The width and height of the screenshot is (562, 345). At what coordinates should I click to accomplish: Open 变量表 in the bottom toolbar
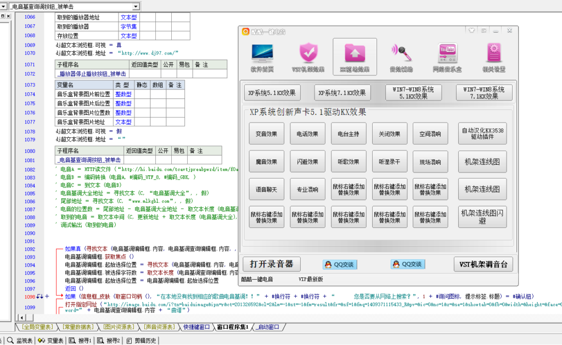[x=52, y=339]
